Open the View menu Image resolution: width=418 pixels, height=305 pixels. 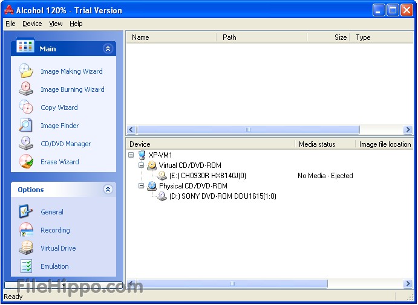[56, 24]
